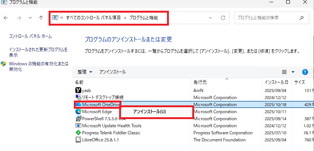Viewport: 314px width, 151px height.
Task: Click the up arrow navigation button
Action: (40, 18)
